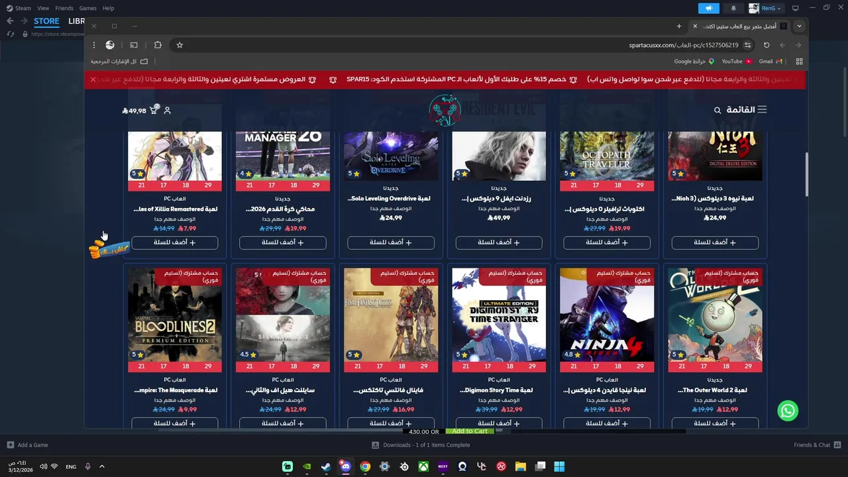848x477 pixels.
Task: Click the browser page vertical scrollbar
Action: (806, 174)
